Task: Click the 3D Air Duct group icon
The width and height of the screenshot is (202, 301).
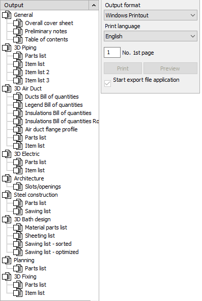Action: pos(7,88)
